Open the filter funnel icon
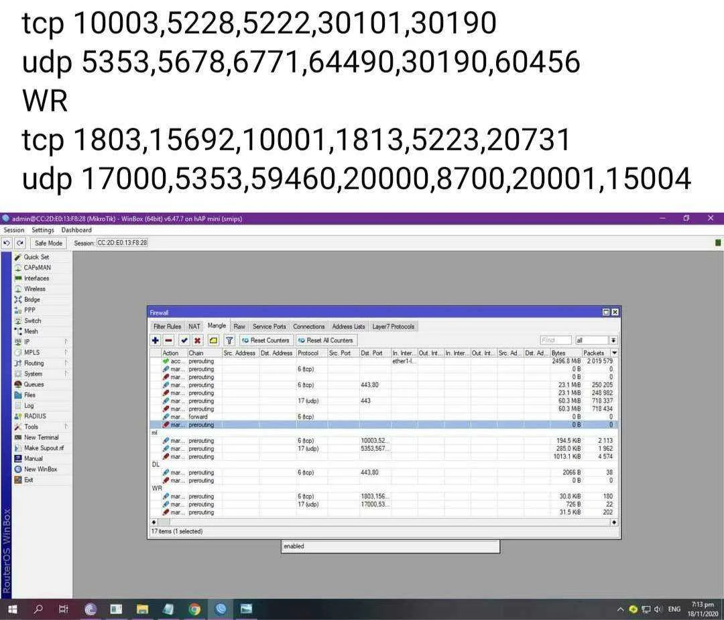 [229, 340]
